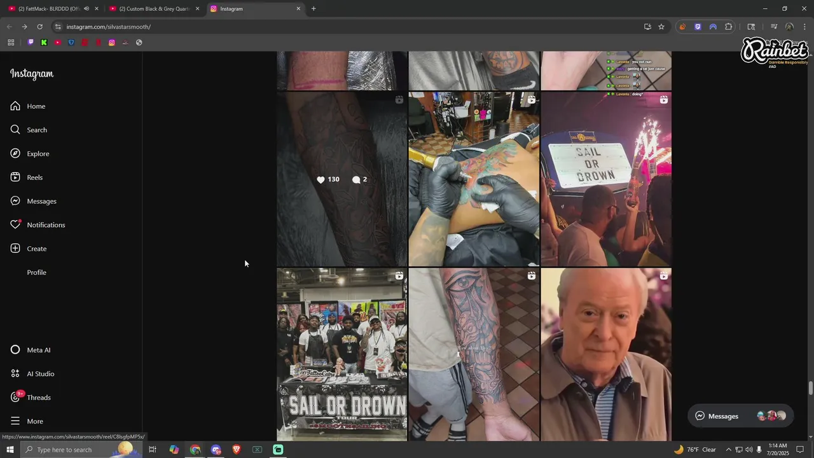
Task: Open the clock showing 1:14 AM
Action: point(778,450)
